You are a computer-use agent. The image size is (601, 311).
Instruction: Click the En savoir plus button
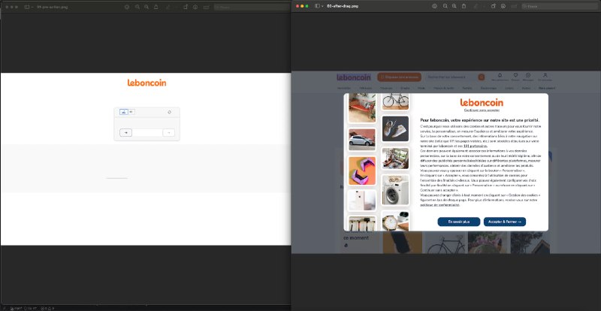coord(458,222)
